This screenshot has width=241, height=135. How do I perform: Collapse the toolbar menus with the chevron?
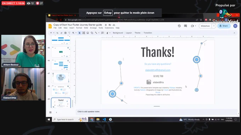point(234,33)
